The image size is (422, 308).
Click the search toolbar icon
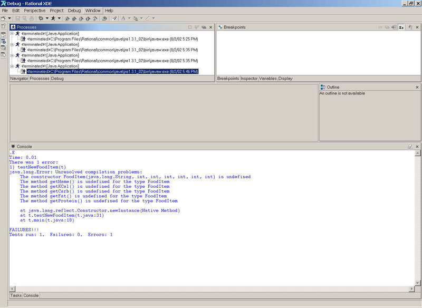[104, 18]
